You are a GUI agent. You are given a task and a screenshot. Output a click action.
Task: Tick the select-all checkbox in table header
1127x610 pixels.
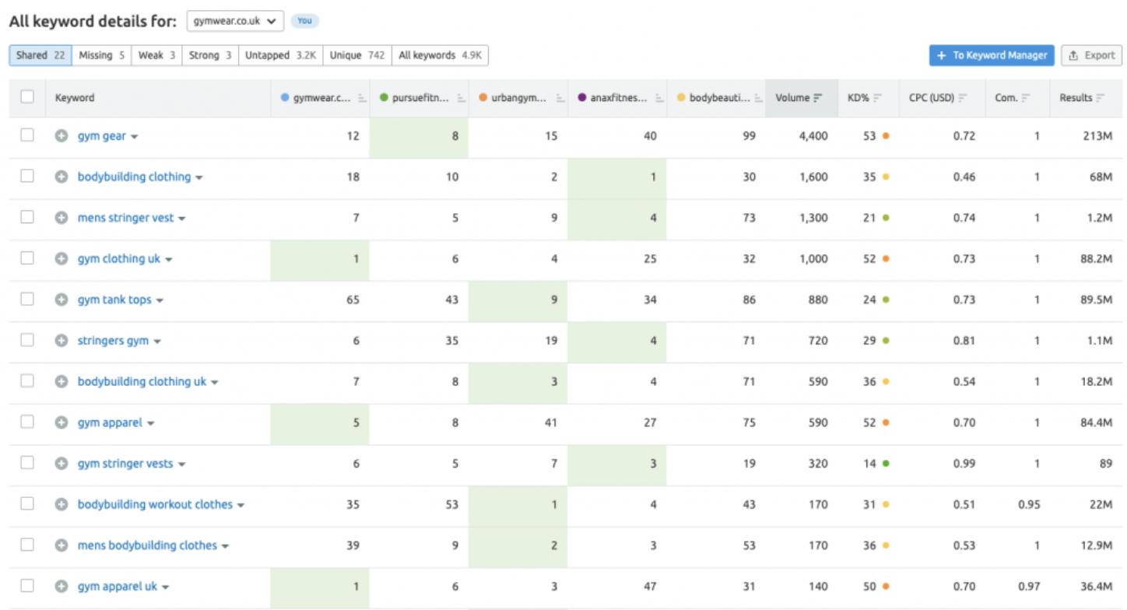pos(27,97)
